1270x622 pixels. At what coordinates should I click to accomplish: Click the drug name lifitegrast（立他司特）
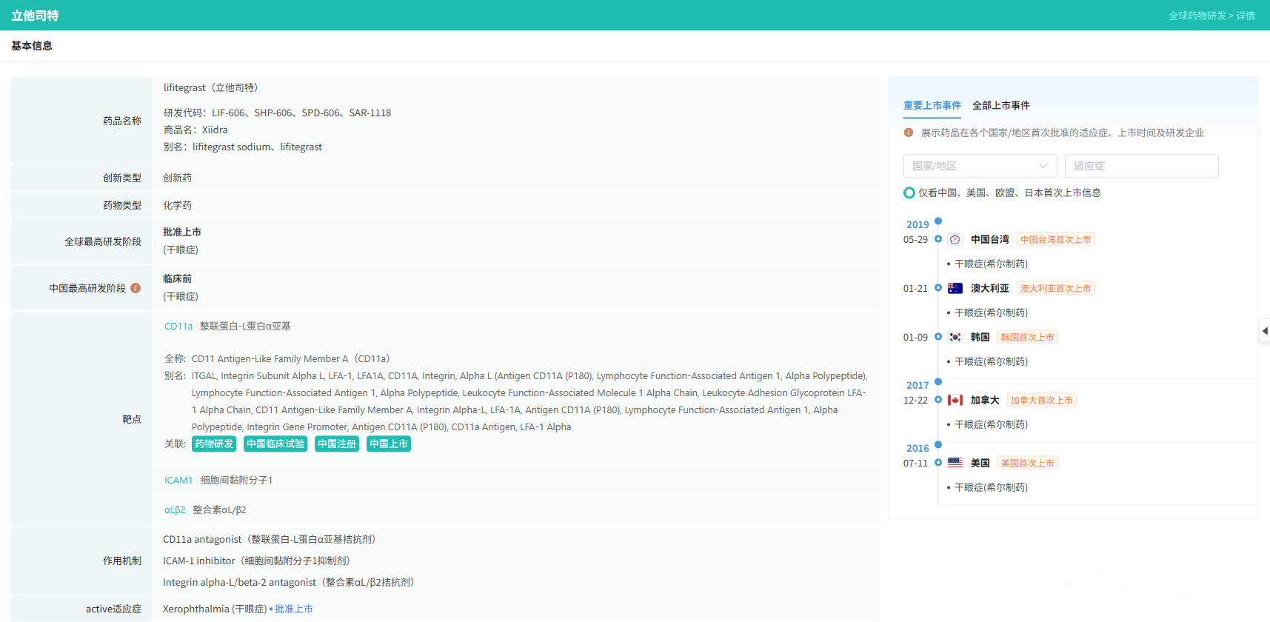coord(211,87)
